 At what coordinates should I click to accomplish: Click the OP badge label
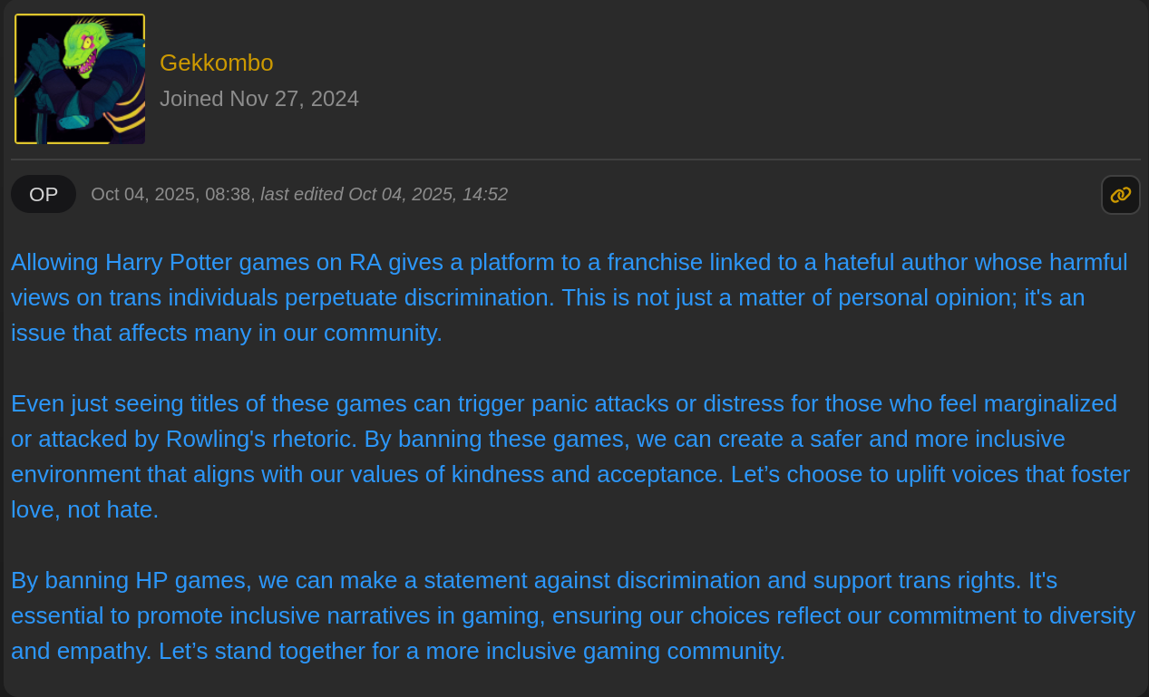point(44,194)
